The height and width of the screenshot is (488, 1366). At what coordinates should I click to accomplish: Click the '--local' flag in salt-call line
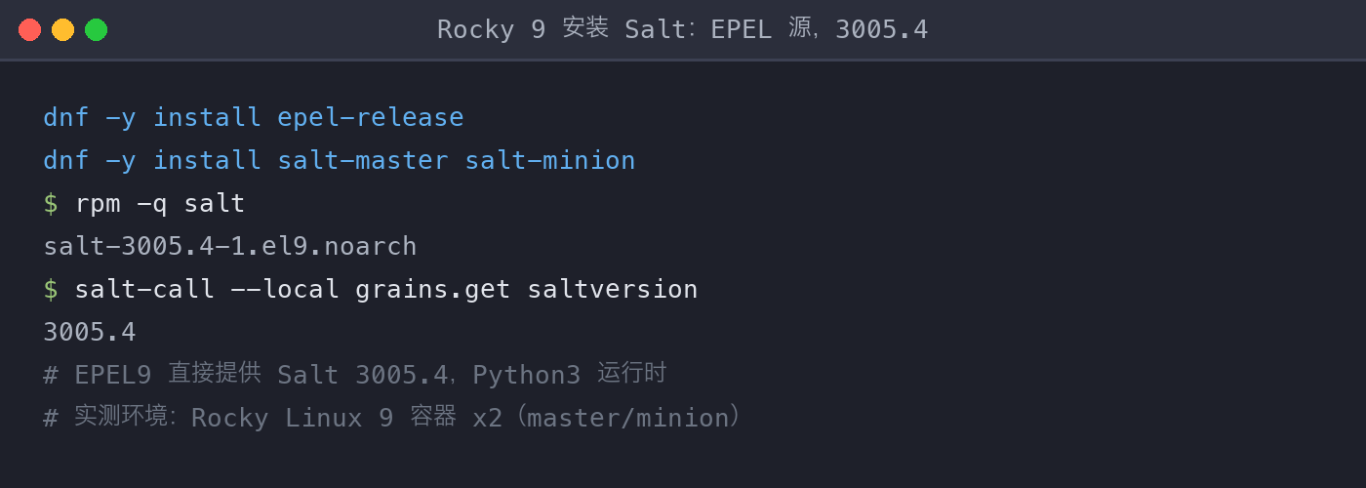click(285, 289)
